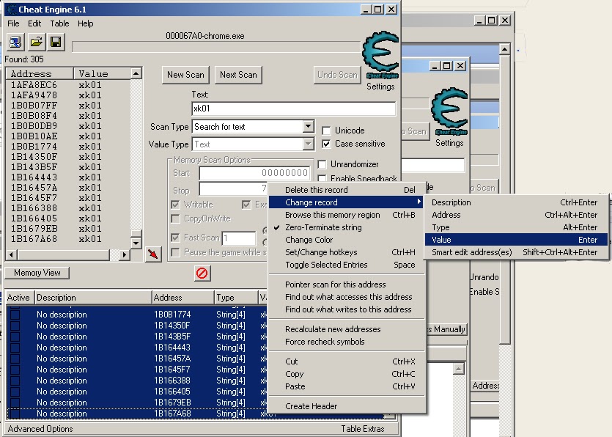Toggle Active box for row 1B0B1774
Viewport: 612px width, 437px height.
click(15, 315)
